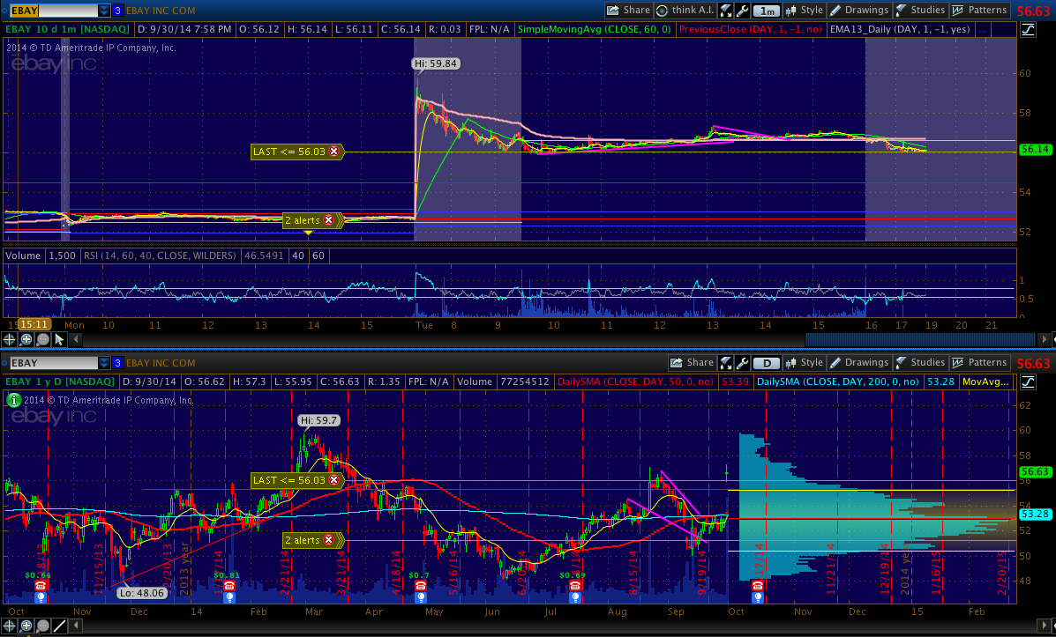The width and height of the screenshot is (1056, 637).
Task: Select the pointer cursor tool under top chart
Action: point(59,339)
